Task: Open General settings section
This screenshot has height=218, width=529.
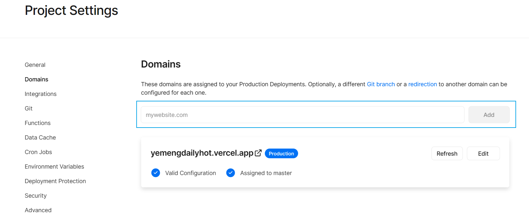Action: click(35, 65)
